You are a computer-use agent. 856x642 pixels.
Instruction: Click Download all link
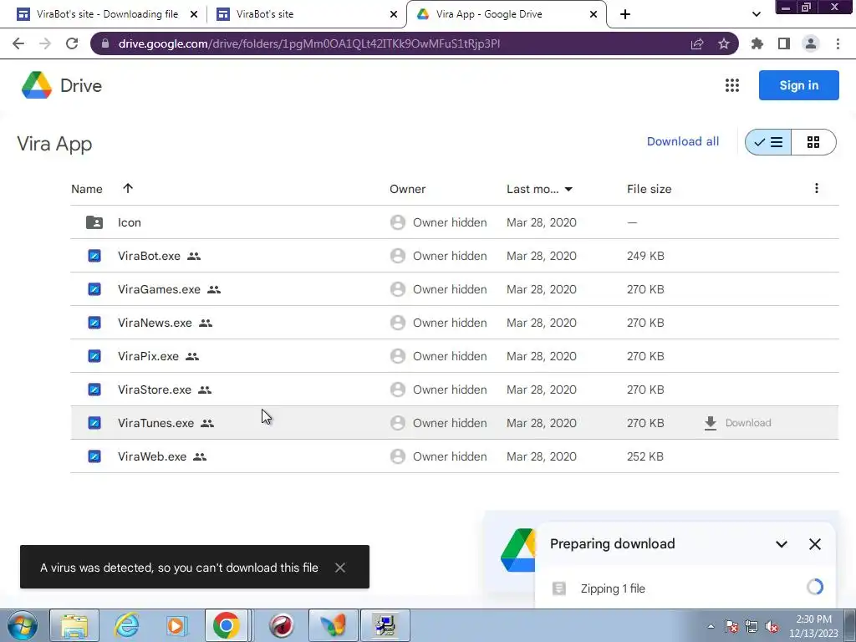(x=682, y=141)
